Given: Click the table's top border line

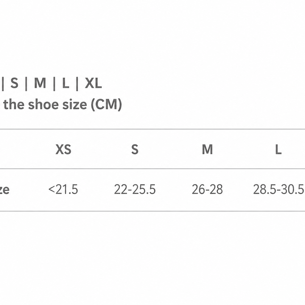Looking at the screenshot, I should click(152, 129).
